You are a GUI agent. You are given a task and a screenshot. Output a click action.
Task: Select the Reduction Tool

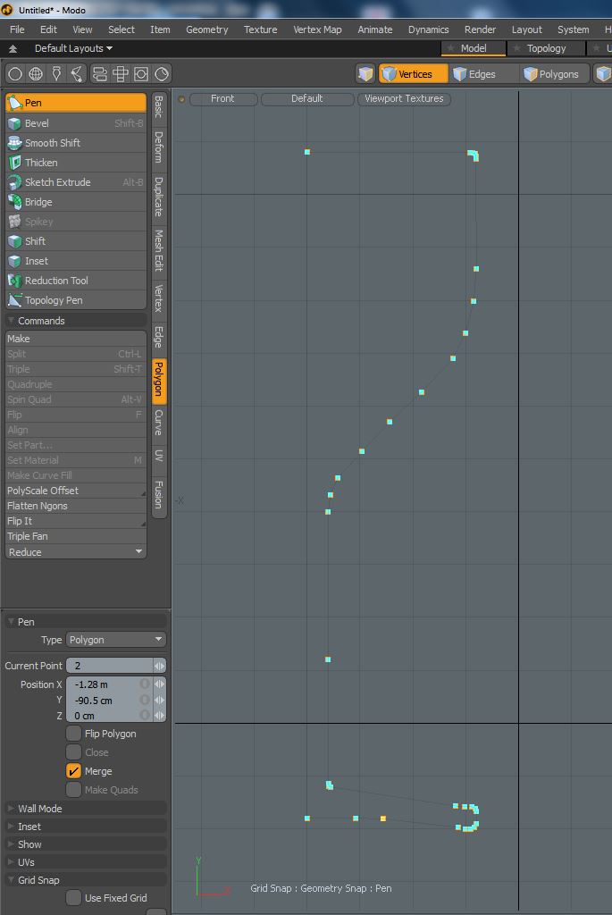76,281
